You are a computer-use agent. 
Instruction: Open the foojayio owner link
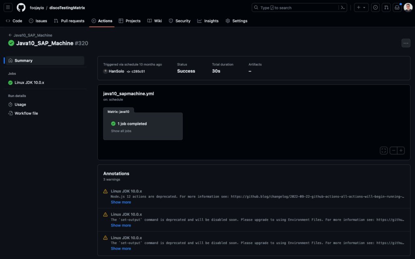(x=37, y=8)
